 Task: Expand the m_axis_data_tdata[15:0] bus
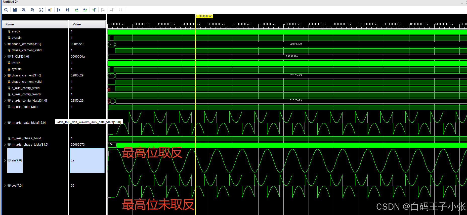(x=5, y=123)
